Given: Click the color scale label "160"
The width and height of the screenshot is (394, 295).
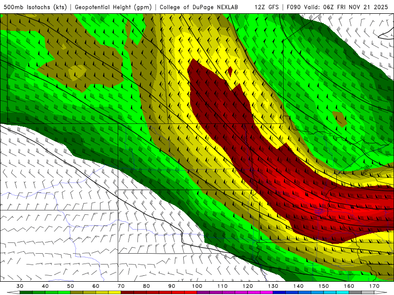Looking at the screenshot, I should pos(349,286).
